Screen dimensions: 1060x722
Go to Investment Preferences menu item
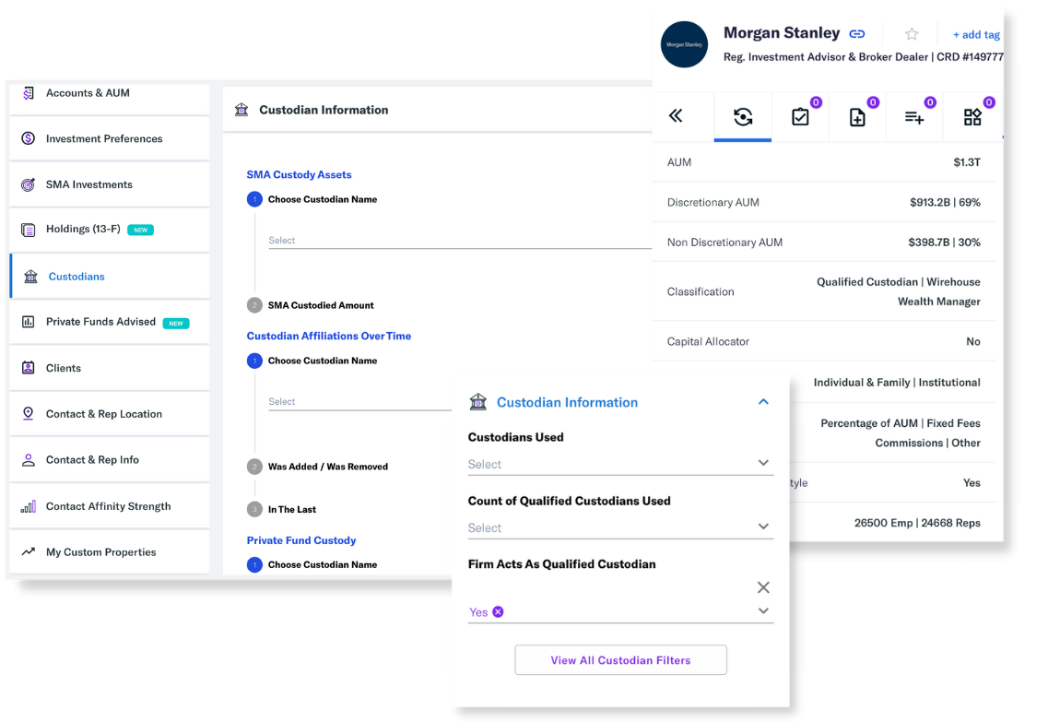point(110,138)
